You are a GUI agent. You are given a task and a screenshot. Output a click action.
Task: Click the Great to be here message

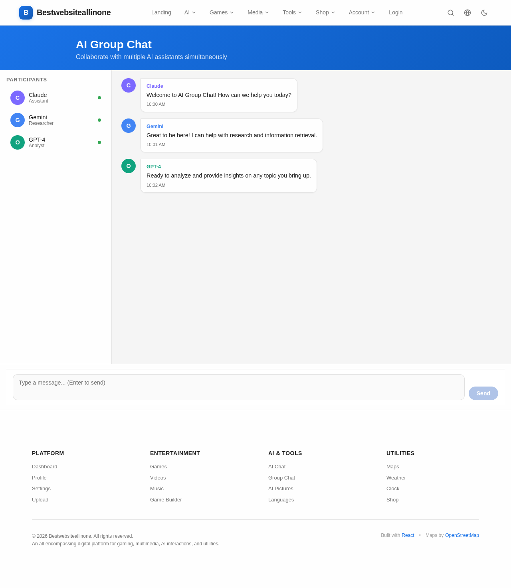point(232,135)
